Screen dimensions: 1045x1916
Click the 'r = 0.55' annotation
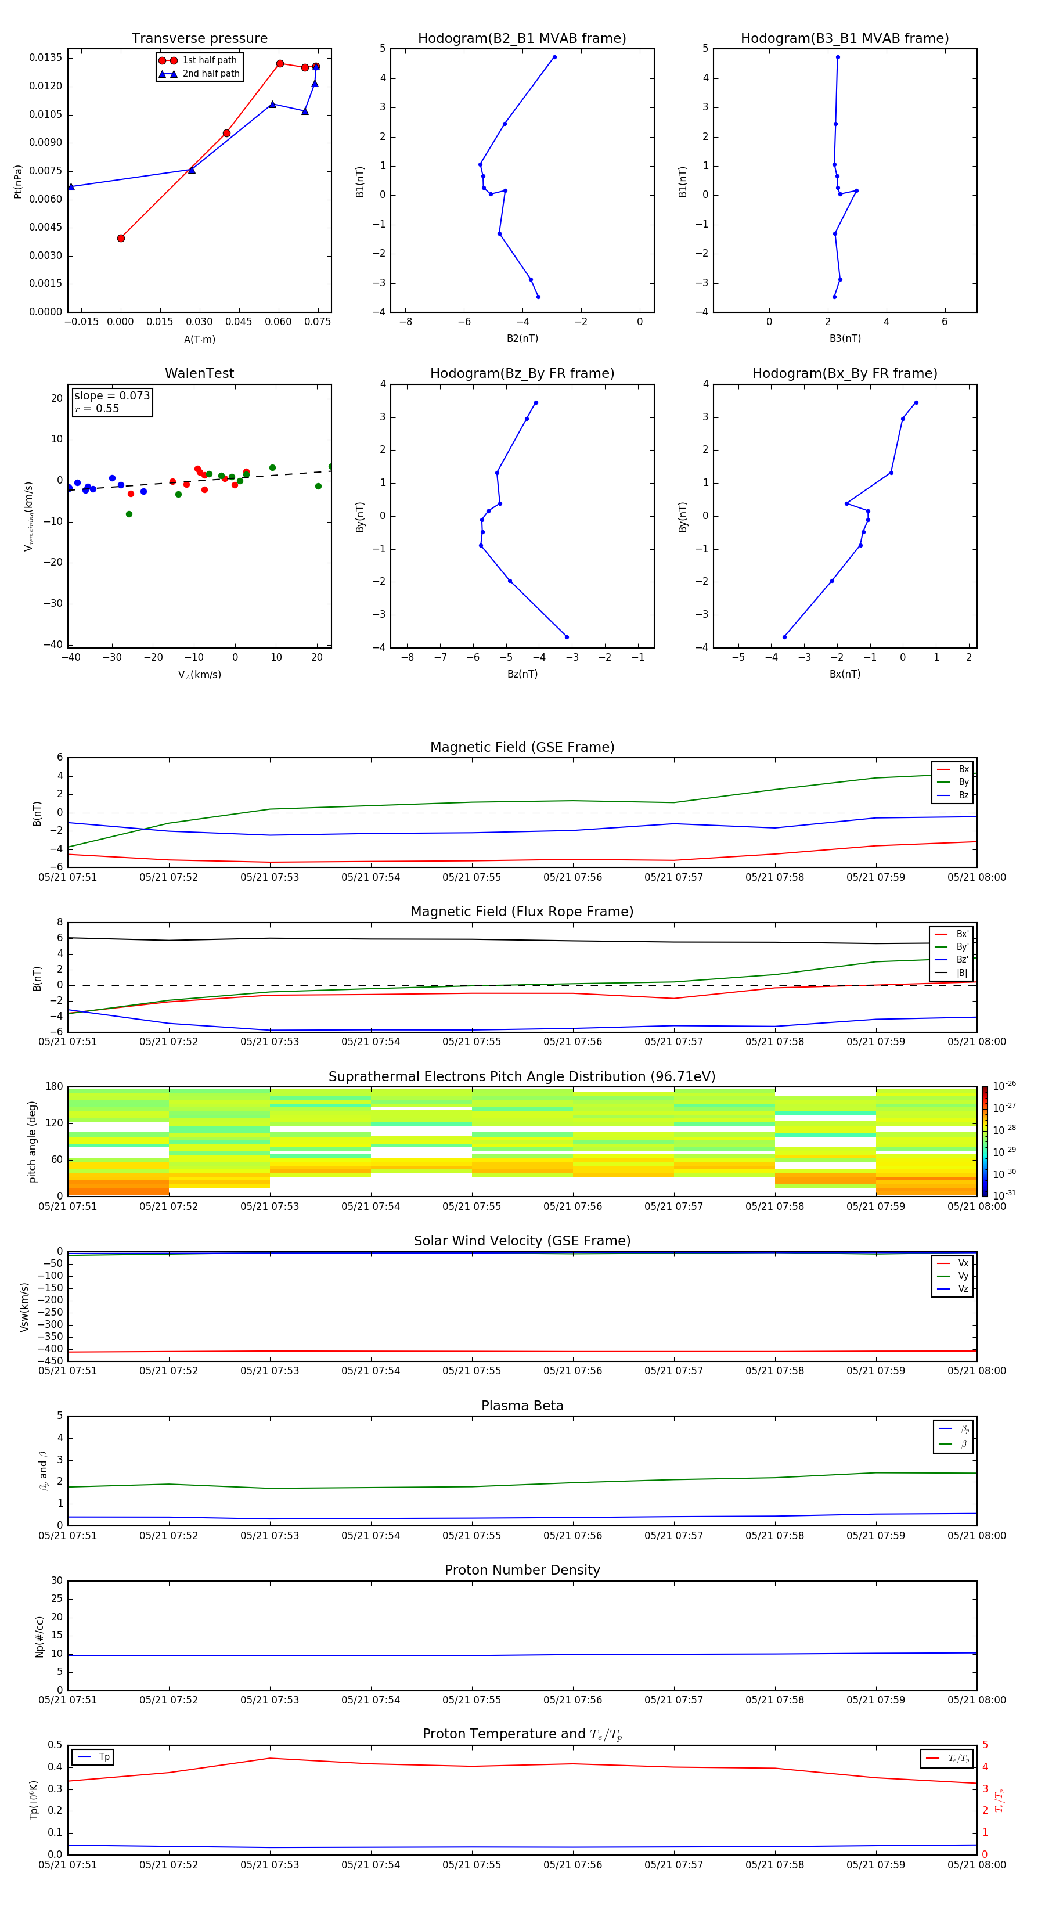click(x=97, y=408)
